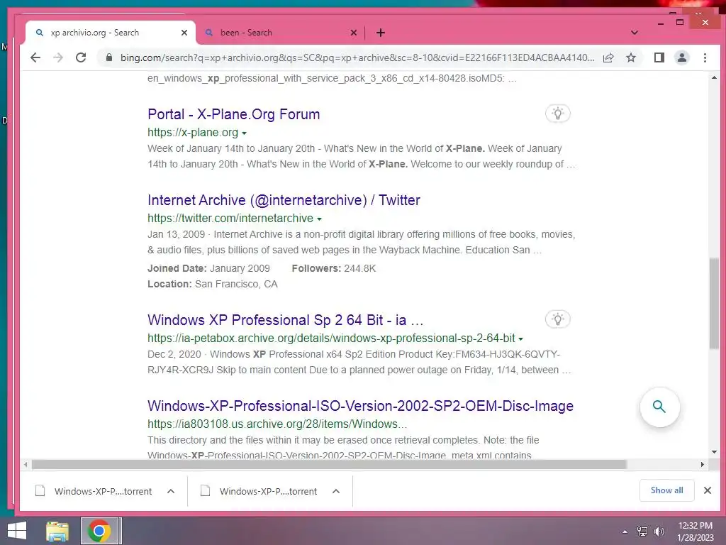
Task: Click lightbulb insight icon beside X-Plane result
Action: [558, 114]
